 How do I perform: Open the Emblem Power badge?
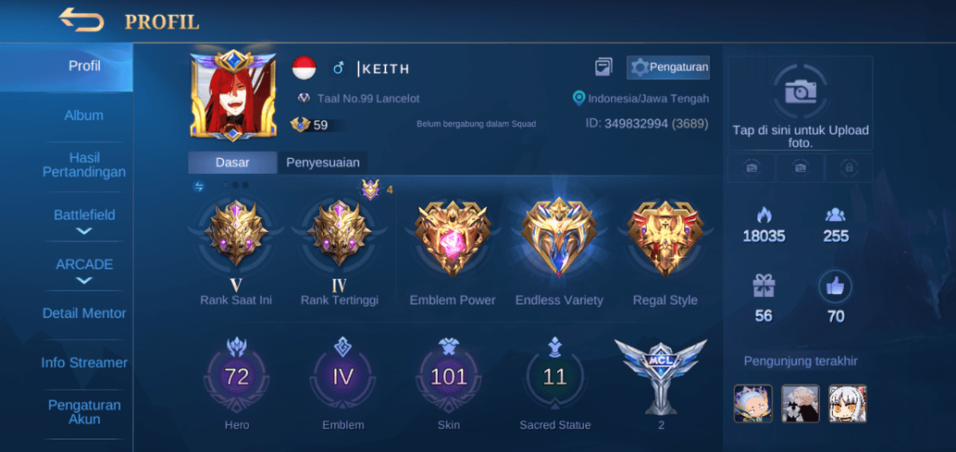453,238
